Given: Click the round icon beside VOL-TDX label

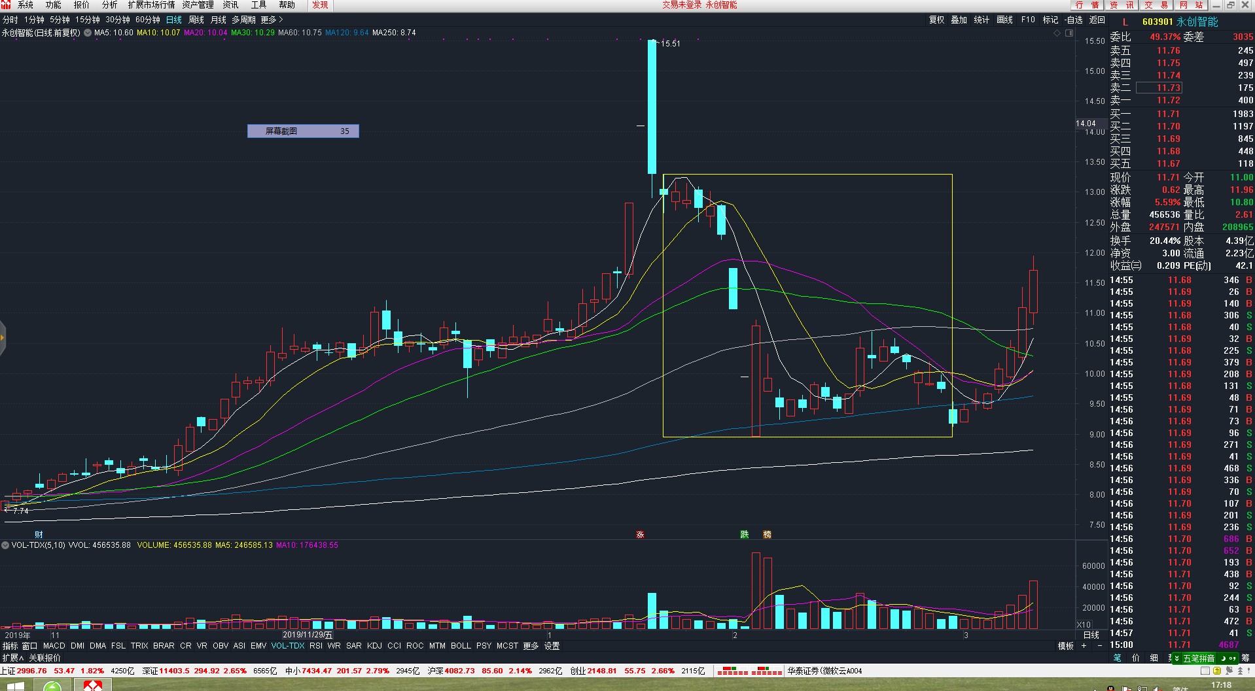Looking at the screenshot, I should tap(5, 545).
